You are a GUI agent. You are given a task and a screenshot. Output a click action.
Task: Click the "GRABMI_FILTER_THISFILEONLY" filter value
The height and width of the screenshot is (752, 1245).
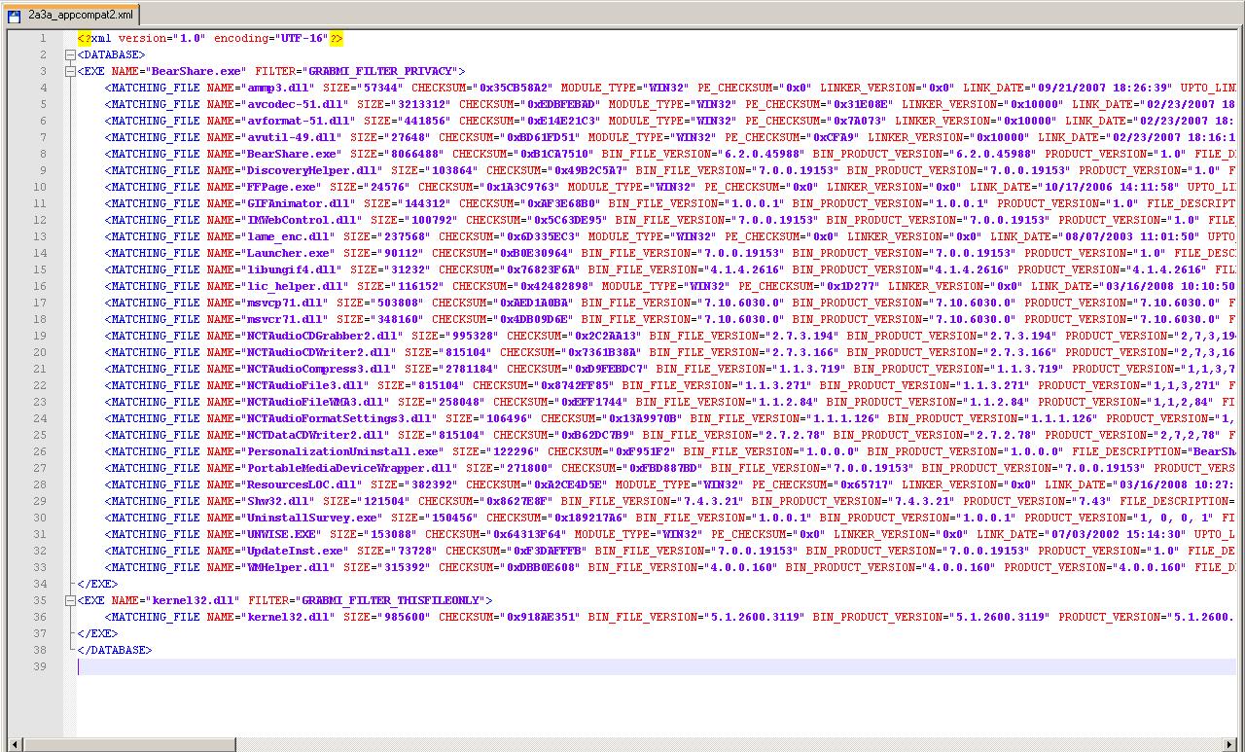(393, 600)
